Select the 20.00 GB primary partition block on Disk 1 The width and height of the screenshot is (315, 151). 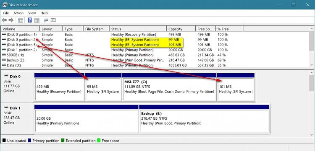coord(87,119)
